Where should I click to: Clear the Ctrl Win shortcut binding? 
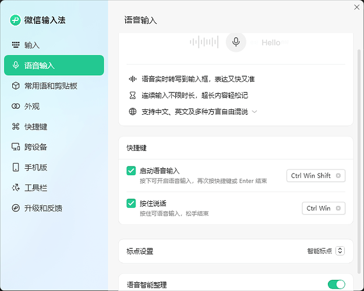[338, 208]
